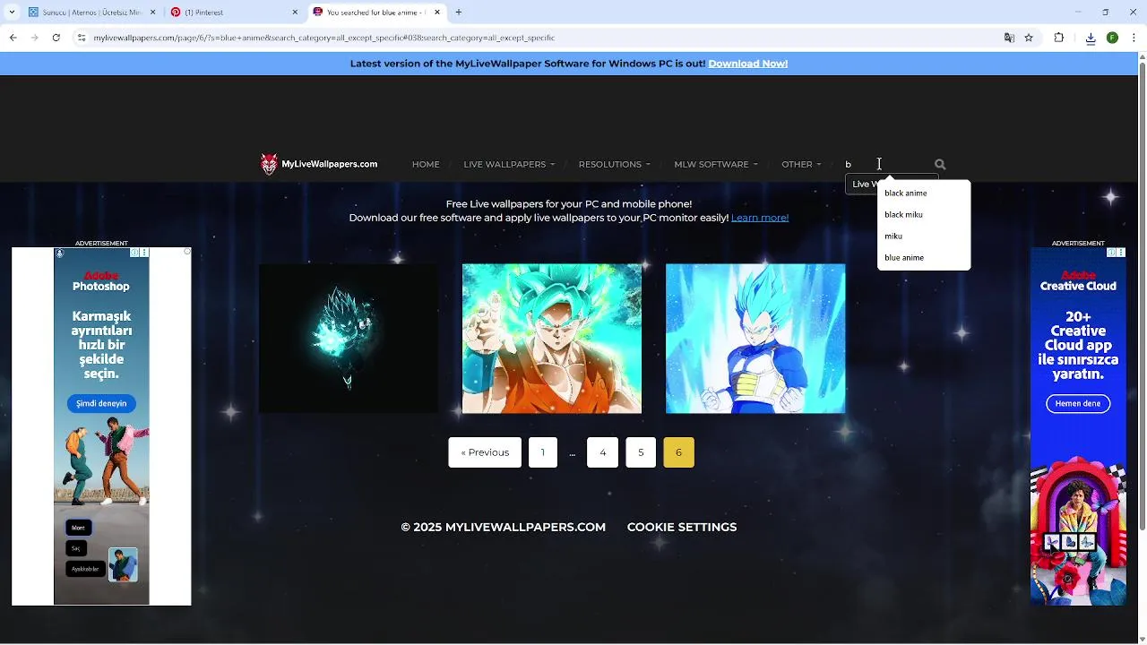The height and width of the screenshot is (645, 1147).
Task: Open Cookie Settings link
Action: click(682, 528)
